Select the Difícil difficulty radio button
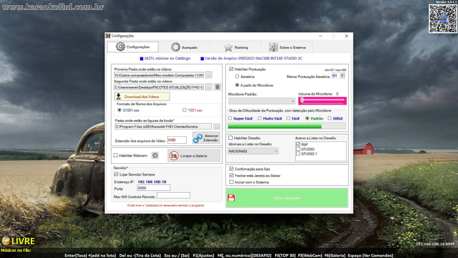The width and height of the screenshot is (458, 258). click(x=330, y=118)
